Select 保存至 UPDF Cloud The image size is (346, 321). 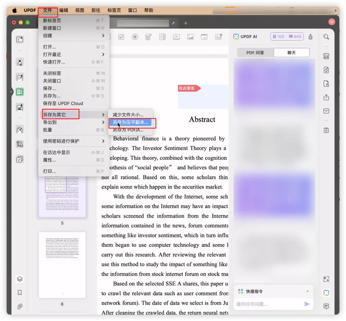[74, 103]
